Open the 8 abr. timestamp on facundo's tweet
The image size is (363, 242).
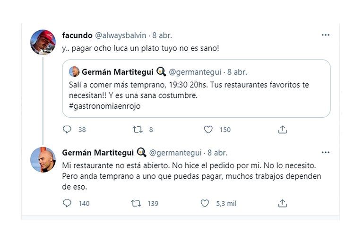(162, 35)
